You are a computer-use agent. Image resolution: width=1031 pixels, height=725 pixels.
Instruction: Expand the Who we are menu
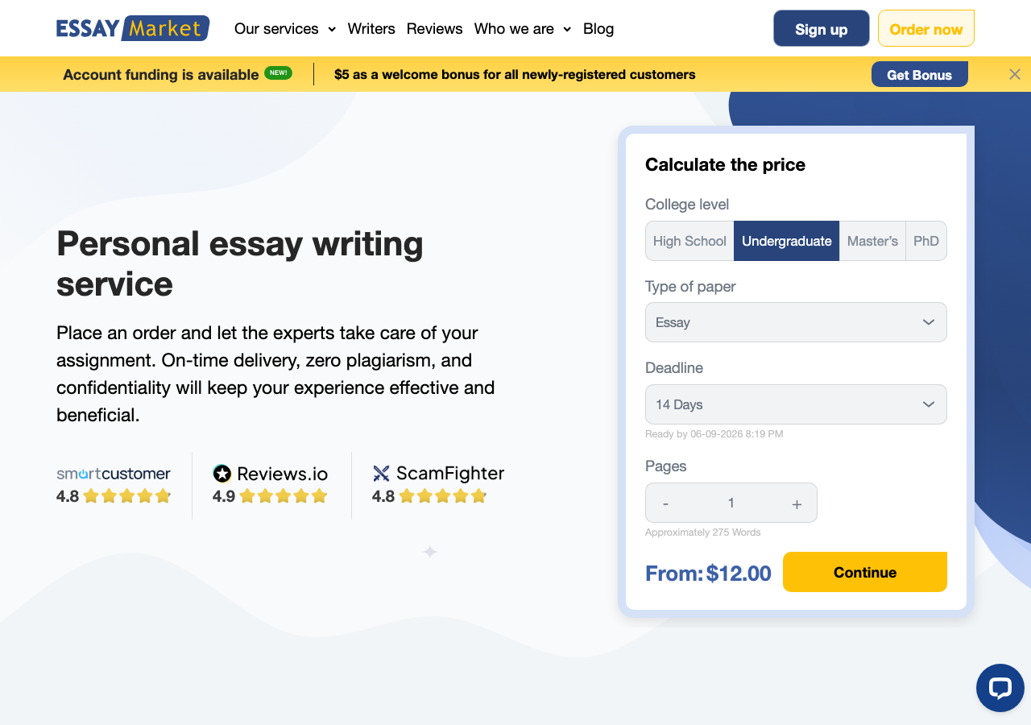(x=523, y=29)
